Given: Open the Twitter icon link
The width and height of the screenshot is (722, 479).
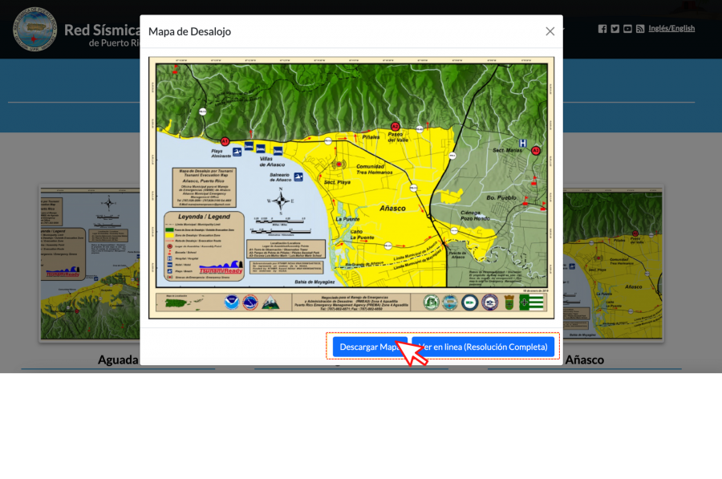Looking at the screenshot, I should (x=615, y=29).
